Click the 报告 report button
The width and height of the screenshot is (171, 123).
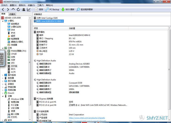(39, 10)
